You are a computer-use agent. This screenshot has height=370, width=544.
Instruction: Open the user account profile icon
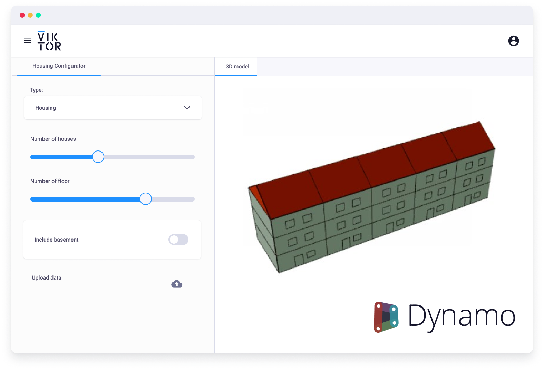coord(513,41)
